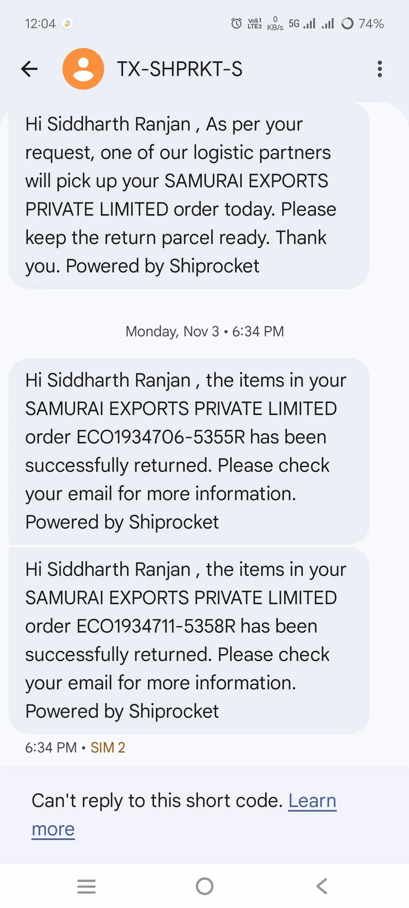Image resolution: width=409 pixels, height=908 pixels.
Task: Tap the pickup request message bubble
Action: click(189, 195)
